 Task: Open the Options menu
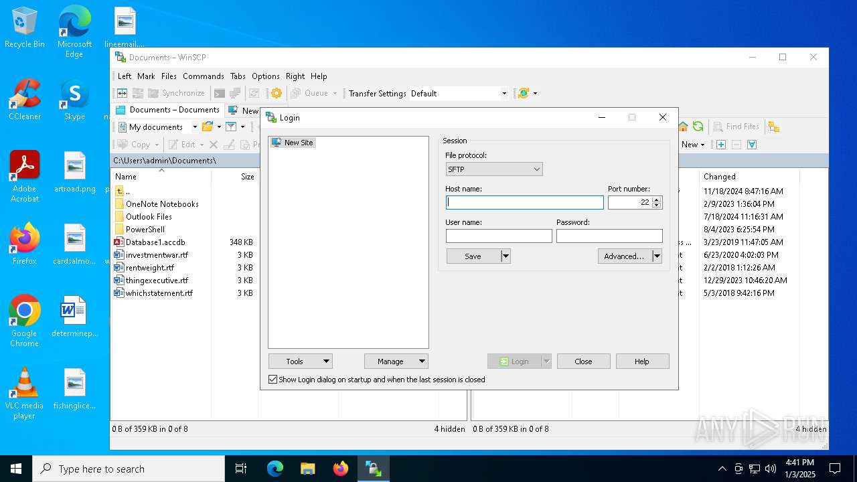[x=266, y=76]
